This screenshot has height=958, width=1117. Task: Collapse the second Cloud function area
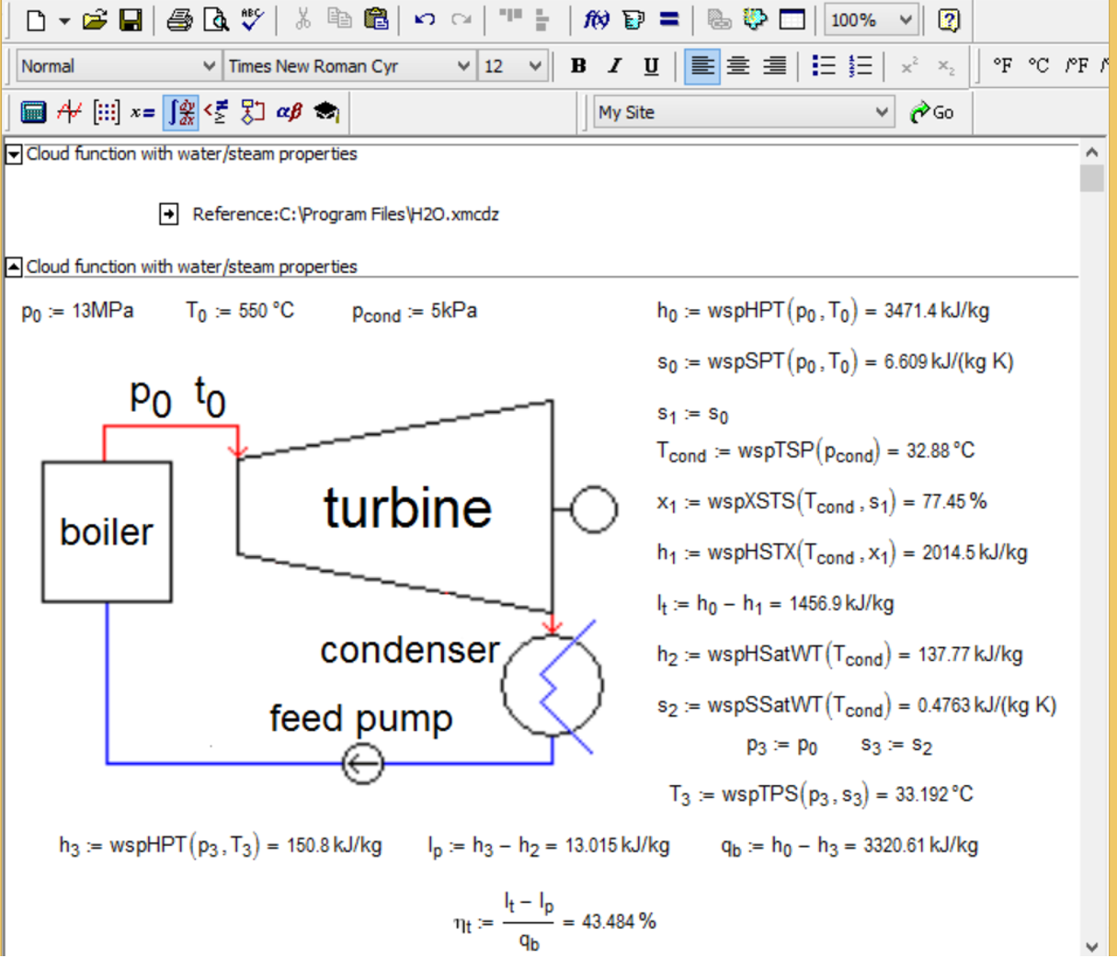[x=14, y=268]
